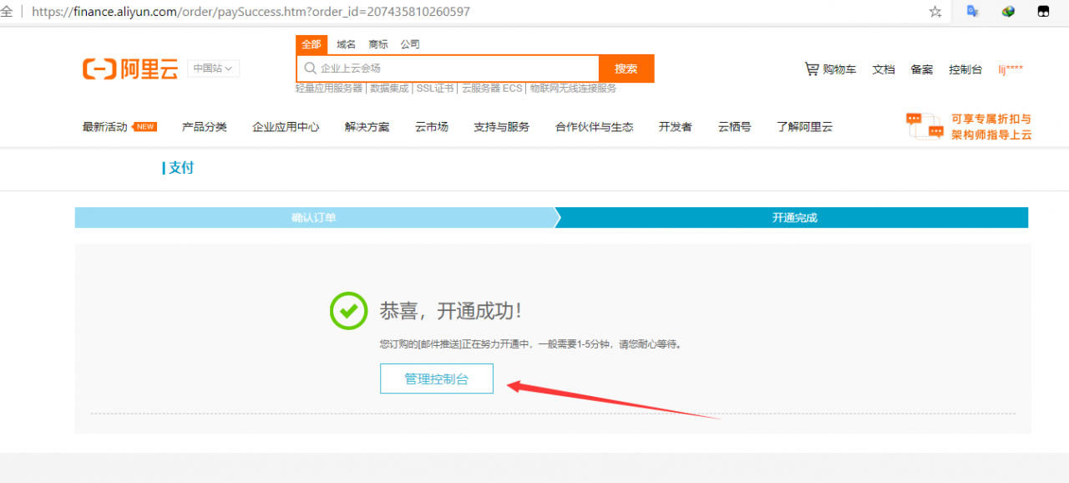Click the lij**** account name
The width and height of the screenshot is (1069, 483).
(1011, 69)
